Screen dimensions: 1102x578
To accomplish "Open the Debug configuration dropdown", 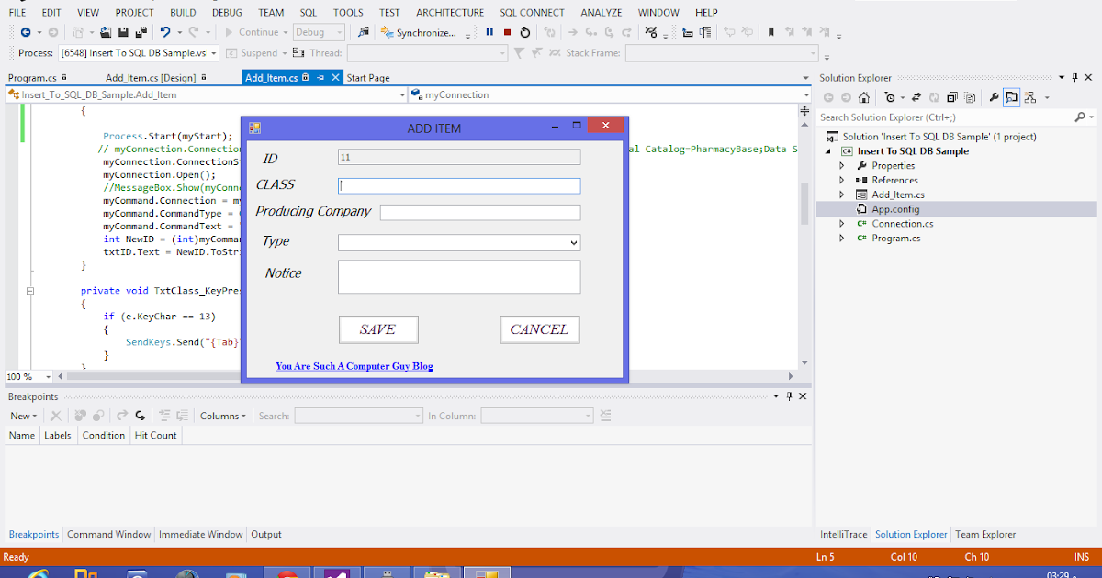I will pos(339,32).
